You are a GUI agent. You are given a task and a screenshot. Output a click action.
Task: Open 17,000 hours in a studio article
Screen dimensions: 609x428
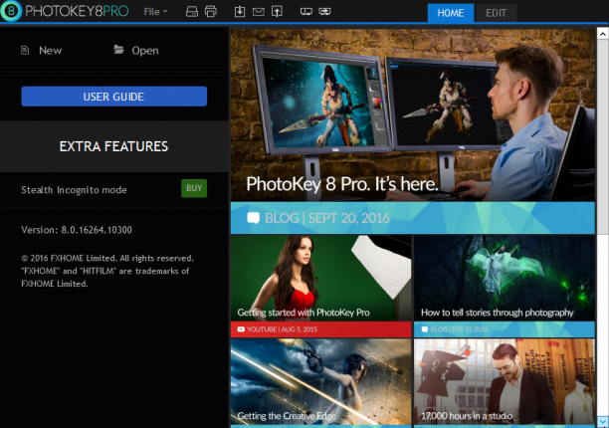[x=505, y=381]
